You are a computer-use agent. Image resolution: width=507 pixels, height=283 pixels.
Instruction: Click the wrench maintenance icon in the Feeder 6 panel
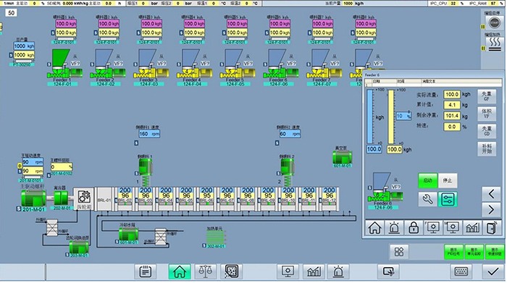[x=427, y=199]
